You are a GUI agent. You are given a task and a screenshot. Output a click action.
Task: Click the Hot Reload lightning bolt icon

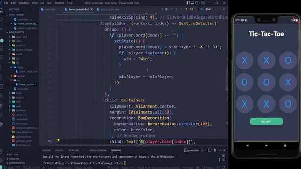[186, 9]
